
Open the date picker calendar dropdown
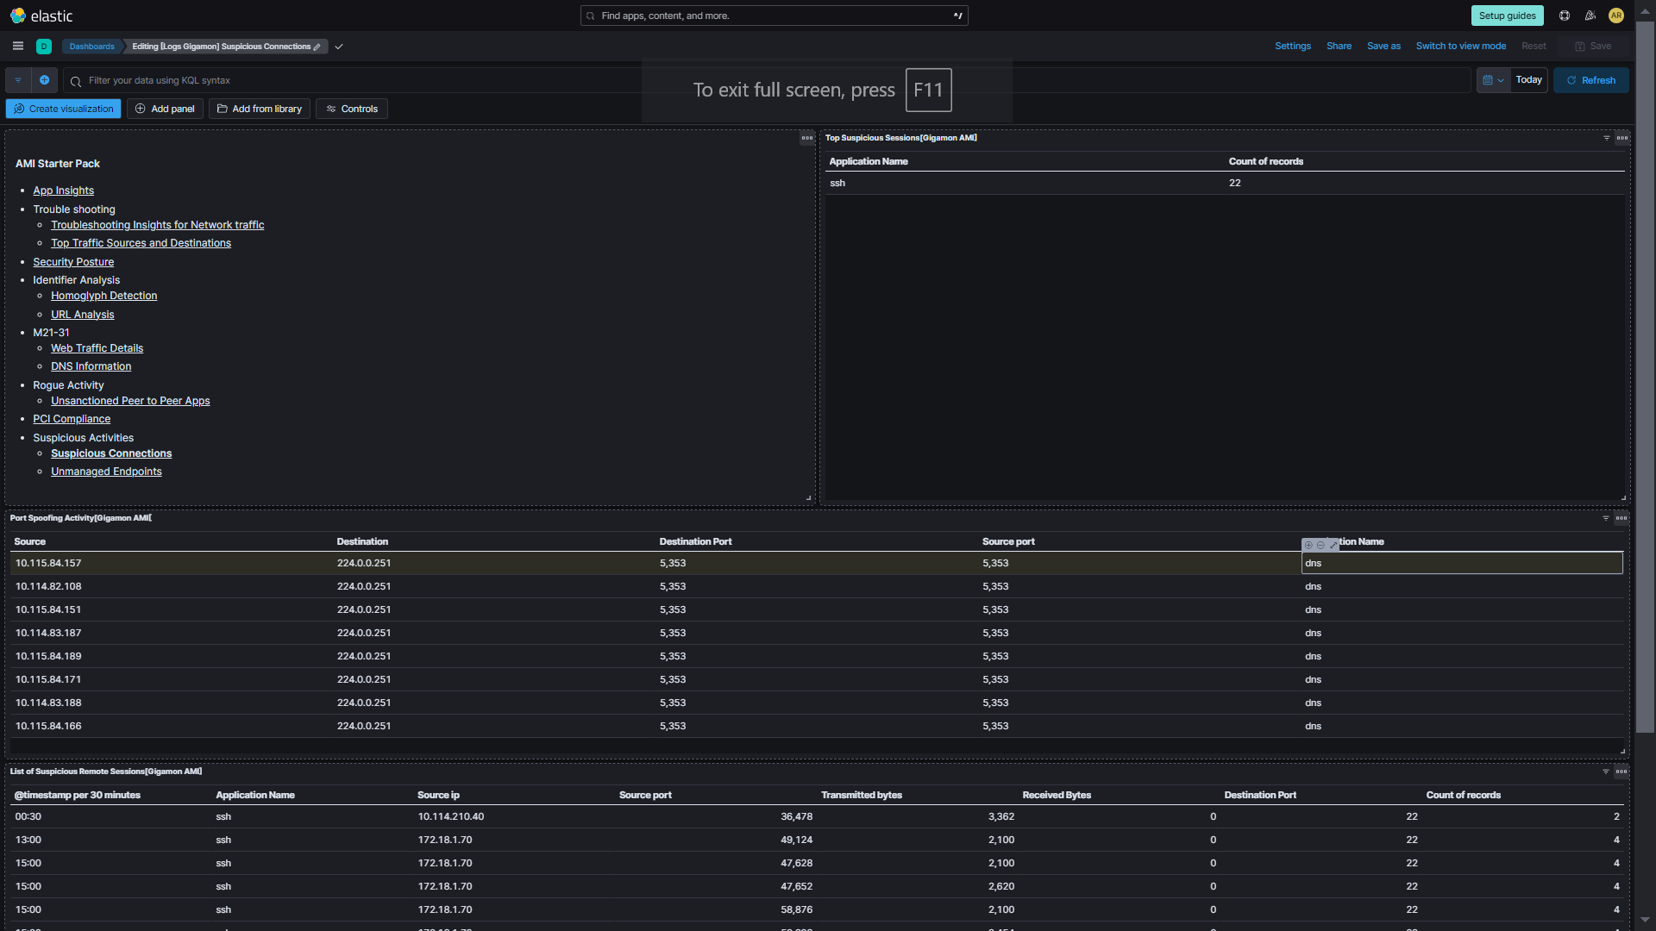(1493, 80)
